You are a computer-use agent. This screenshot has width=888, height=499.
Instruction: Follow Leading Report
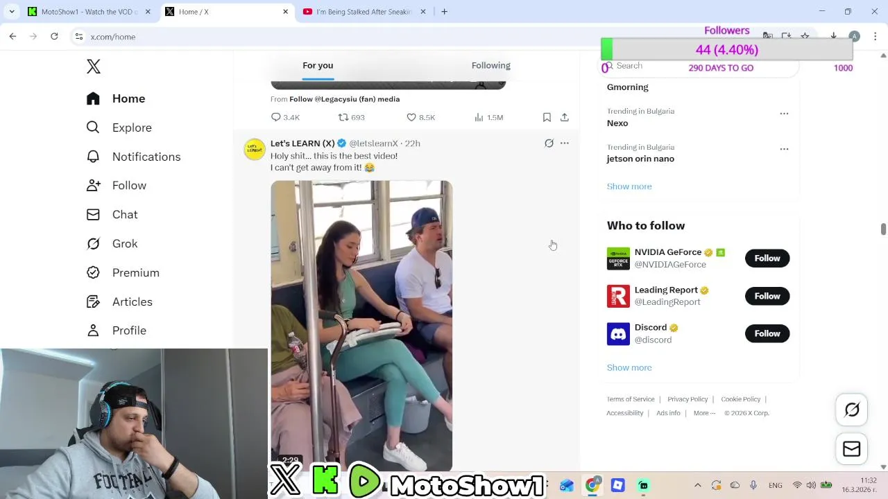(767, 296)
